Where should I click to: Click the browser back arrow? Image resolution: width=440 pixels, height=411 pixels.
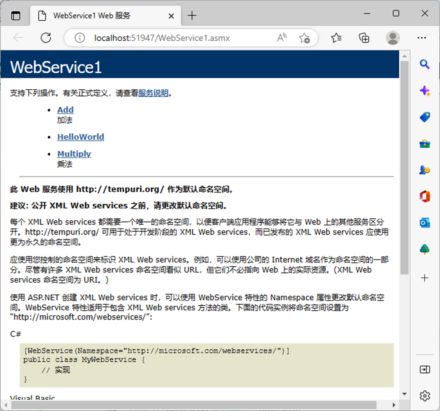18,38
